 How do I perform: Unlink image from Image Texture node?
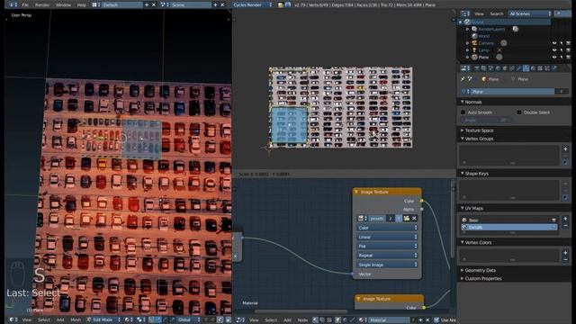click(414, 218)
